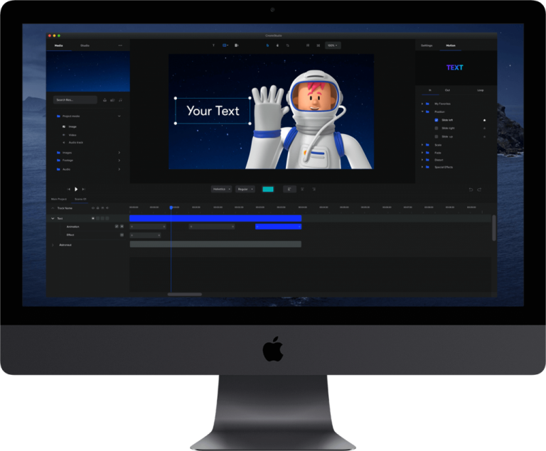The image size is (546, 451).
Task: Enable the Slide right animation checkbox
Action: pos(437,128)
